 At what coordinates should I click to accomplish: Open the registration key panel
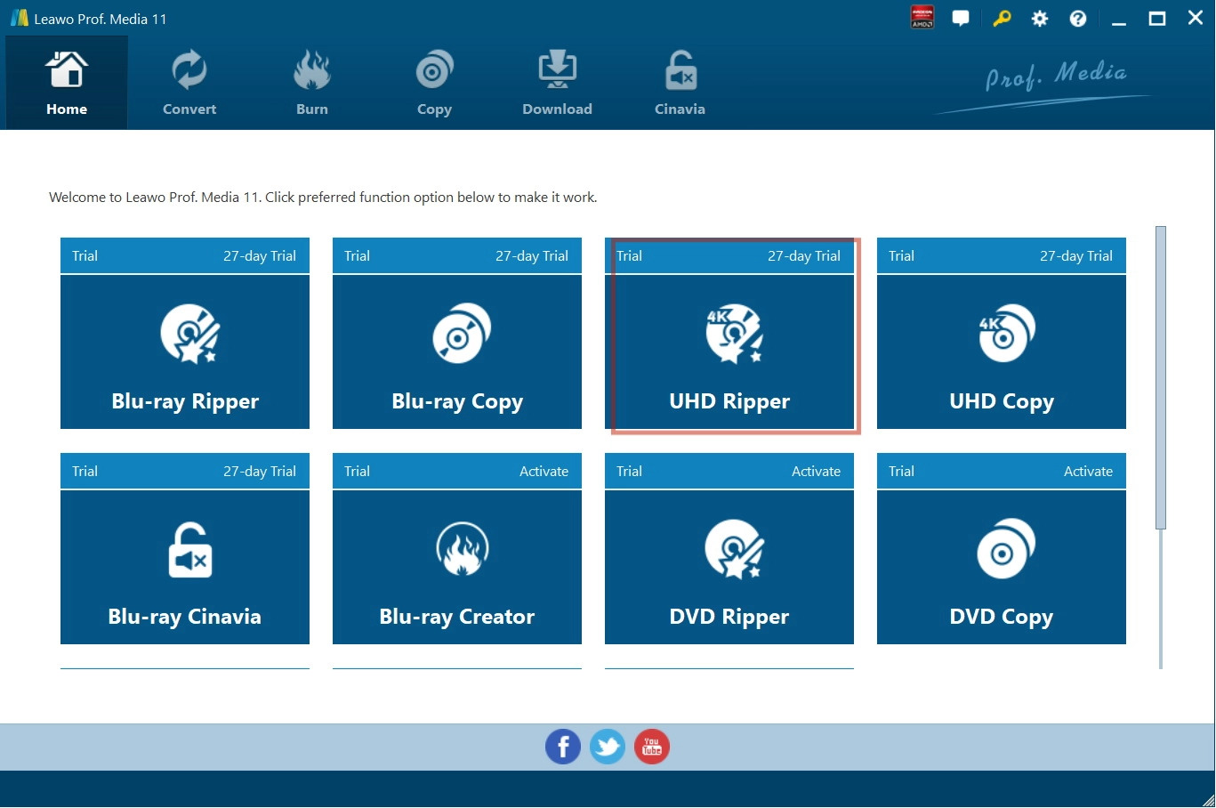1001,18
